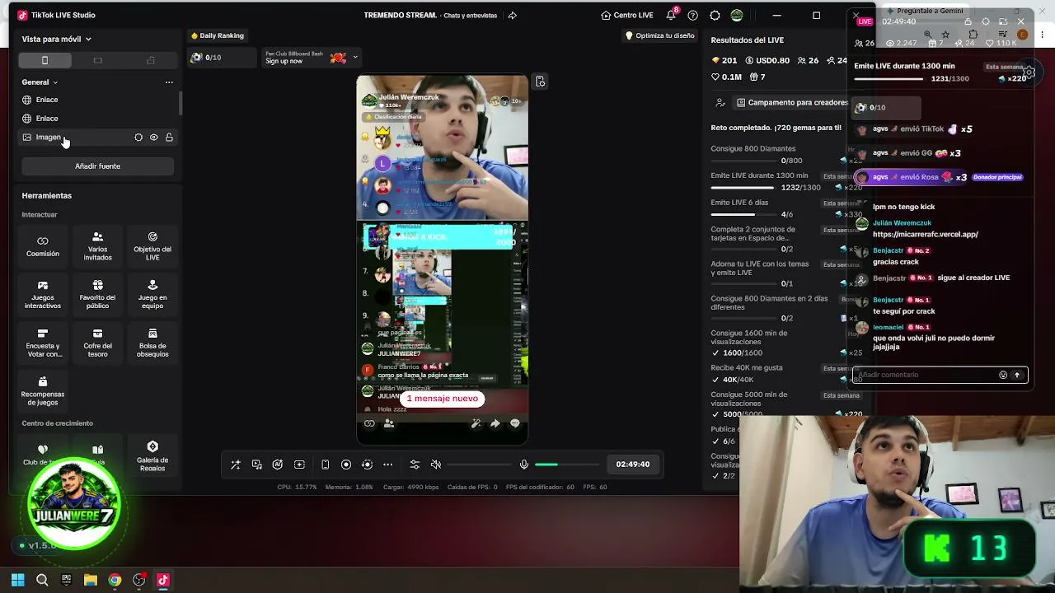Click the 1 mensaje nuevo pill

point(442,399)
